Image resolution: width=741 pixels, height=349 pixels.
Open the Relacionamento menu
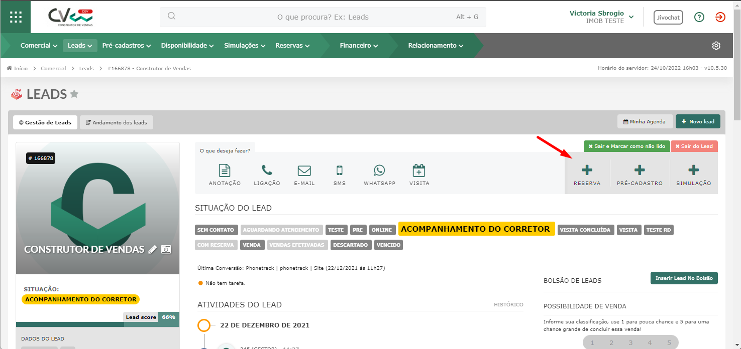(436, 46)
